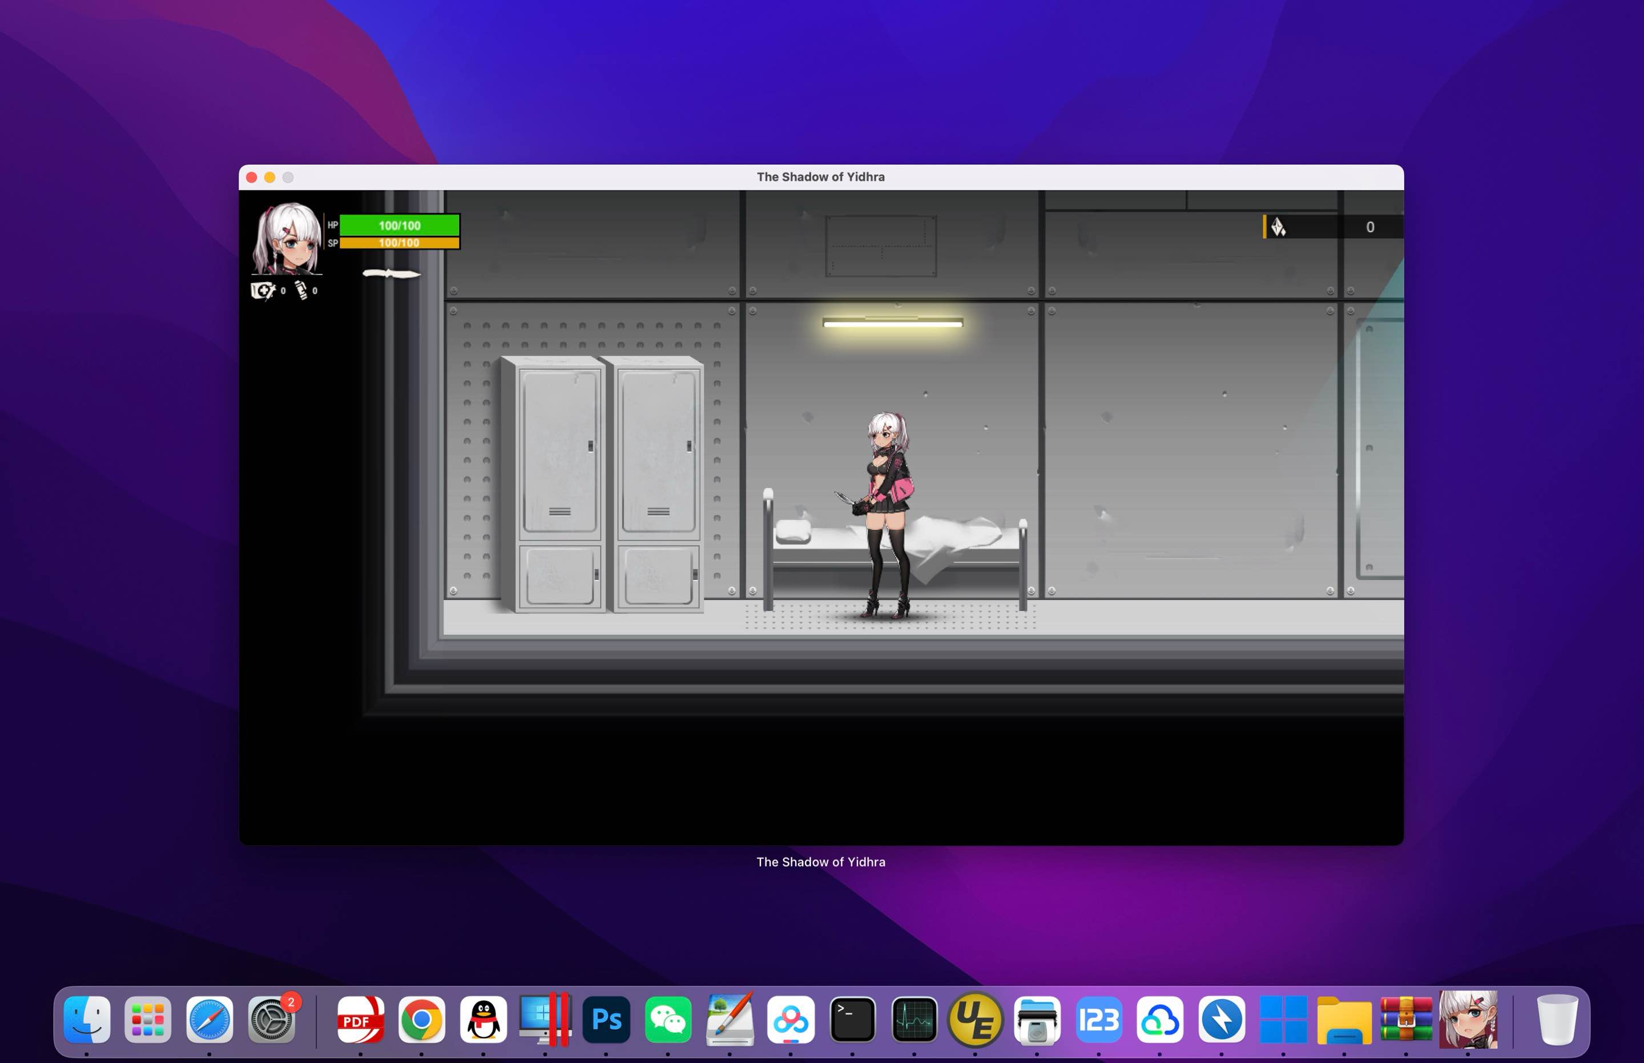Viewport: 1644px width, 1063px height.
Task: Open the red PDF app in dock
Action: pyautogui.click(x=361, y=1019)
